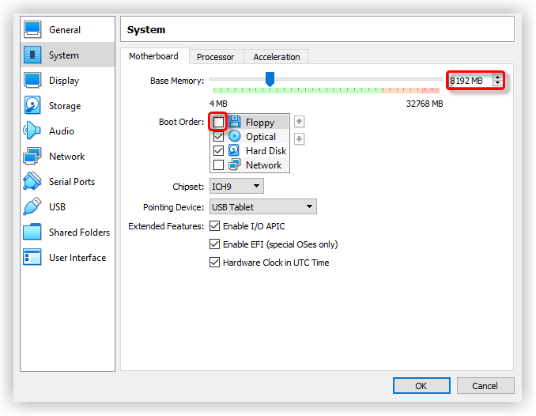
Task: Select the Display monitor icon
Action: click(x=32, y=81)
